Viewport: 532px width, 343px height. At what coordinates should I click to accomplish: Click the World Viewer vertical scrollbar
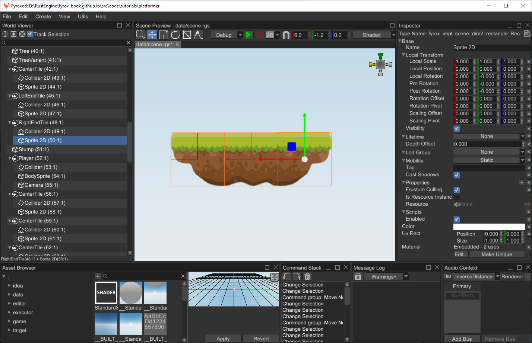[130, 142]
